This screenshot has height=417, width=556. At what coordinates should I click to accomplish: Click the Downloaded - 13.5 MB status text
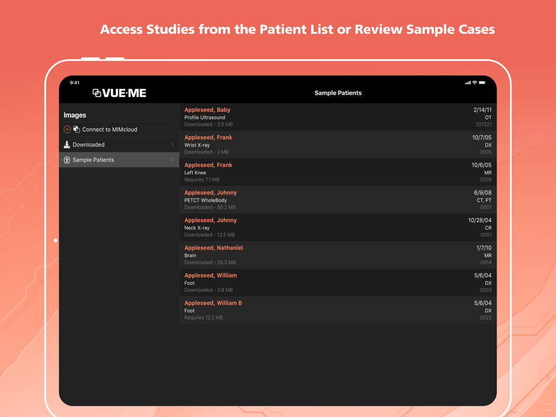210,235
